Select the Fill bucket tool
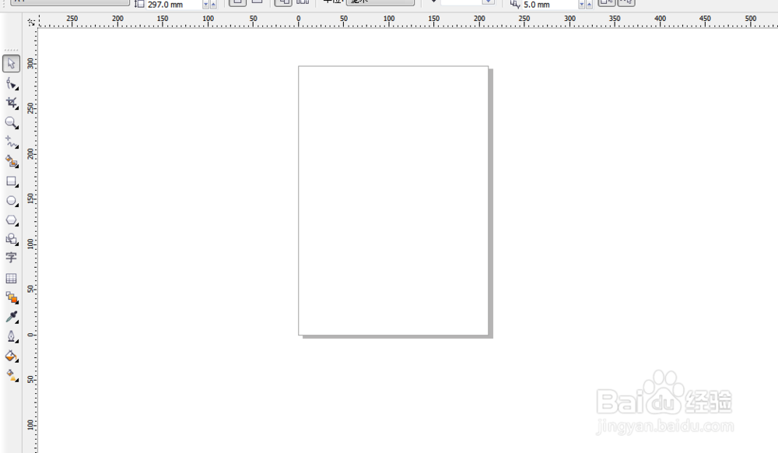 click(12, 356)
